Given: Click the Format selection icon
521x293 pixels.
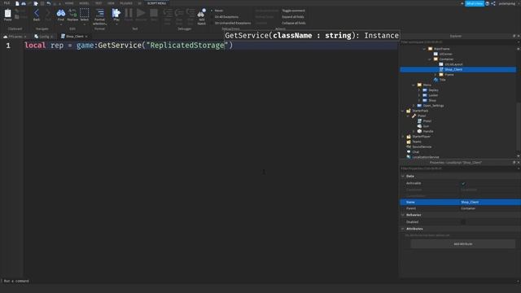Looking at the screenshot, I should (x=99, y=13).
